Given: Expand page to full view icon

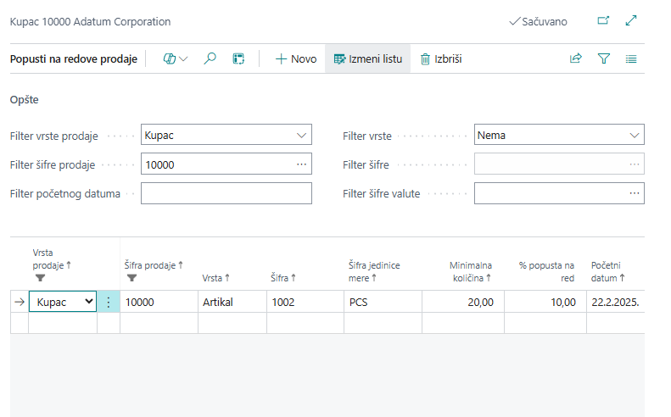Looking at the screenshot, I should [631, 20].
